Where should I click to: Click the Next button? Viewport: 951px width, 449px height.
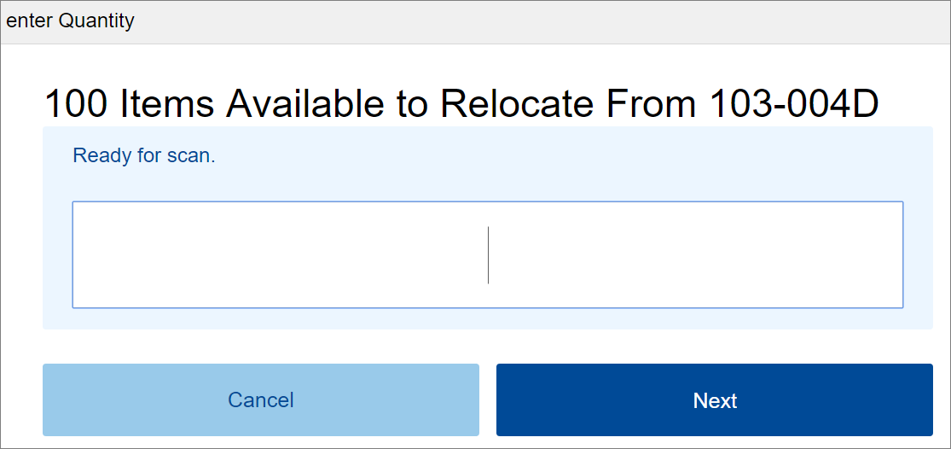[715, 399]
